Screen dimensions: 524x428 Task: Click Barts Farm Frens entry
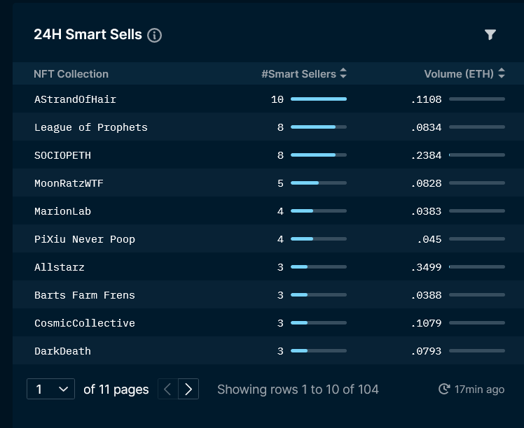coord(85,295)
